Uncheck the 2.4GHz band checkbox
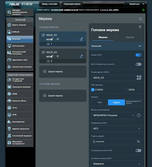Viewport: 152px width, 167px height. click(93, 90)
